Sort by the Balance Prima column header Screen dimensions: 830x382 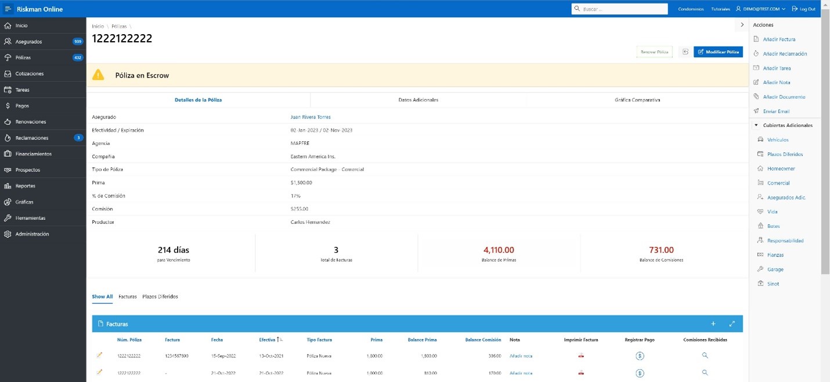coord(422,340)
